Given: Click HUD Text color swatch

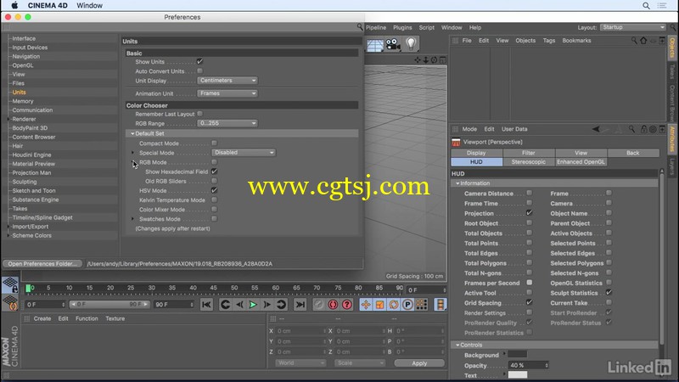Looking at the screenshot, I should point(518,375).
